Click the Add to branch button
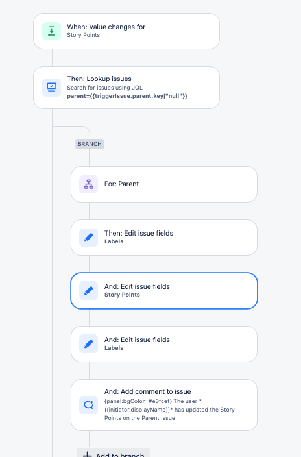This screenshot has width=301, height=457. pos(114,453)
